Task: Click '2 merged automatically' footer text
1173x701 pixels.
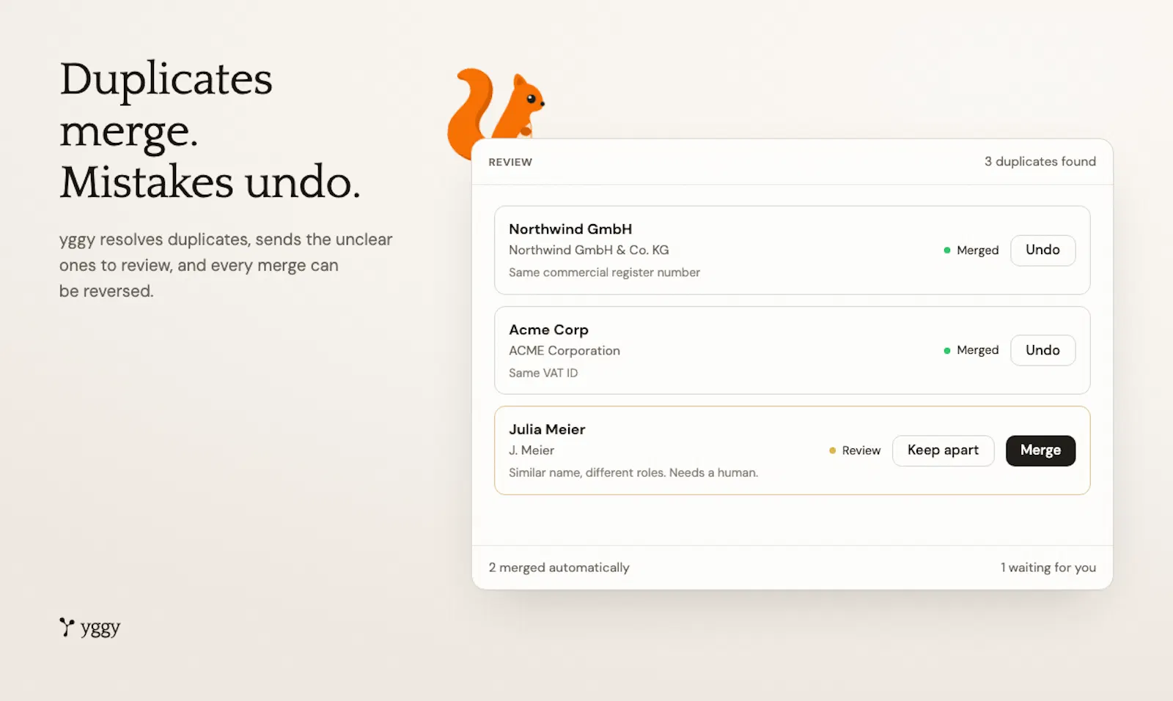Action: (x=559, y=568)
